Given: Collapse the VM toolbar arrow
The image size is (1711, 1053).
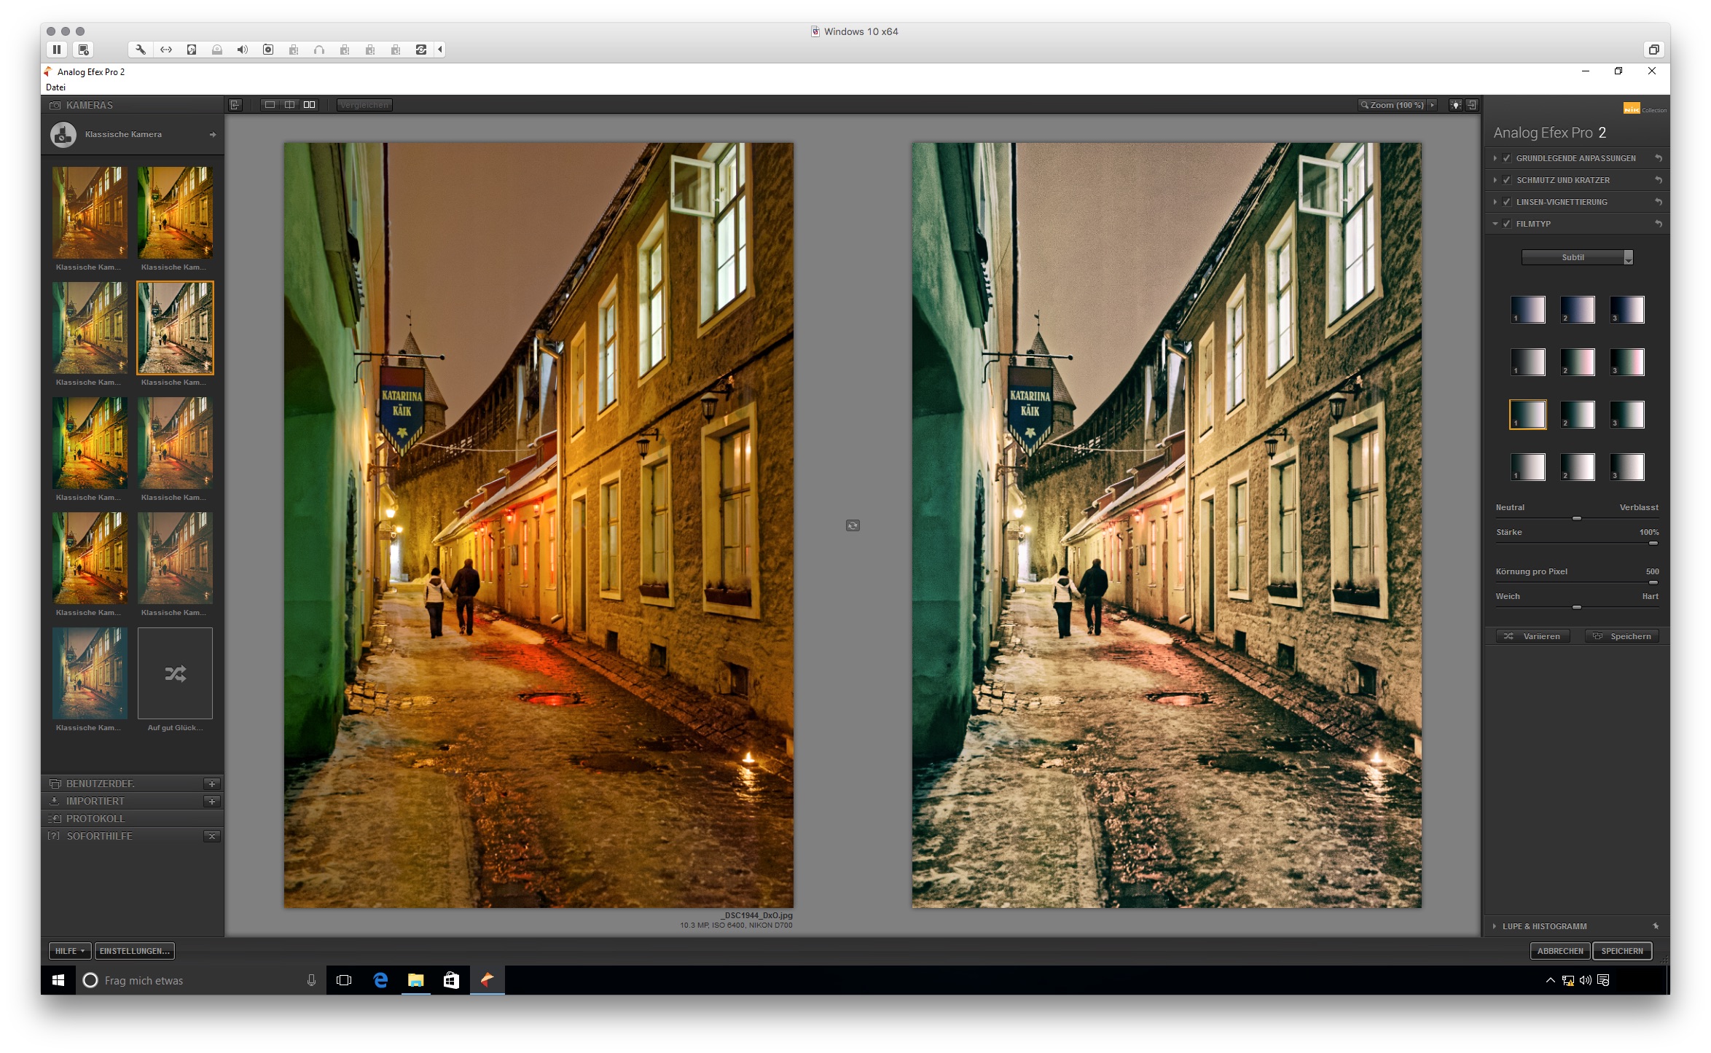Looking at the screenshot, I should pos(440,50).
